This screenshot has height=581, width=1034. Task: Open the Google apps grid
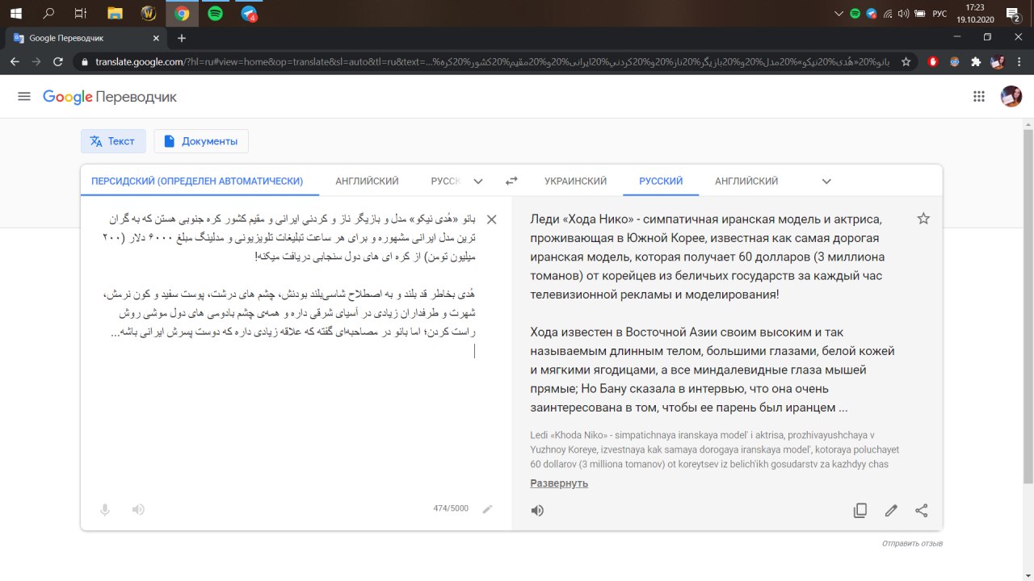(979, 97)
